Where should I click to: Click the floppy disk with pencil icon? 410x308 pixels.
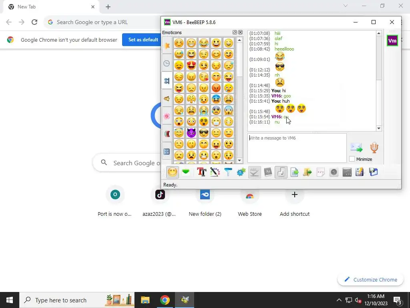click(x=360, y=172)
